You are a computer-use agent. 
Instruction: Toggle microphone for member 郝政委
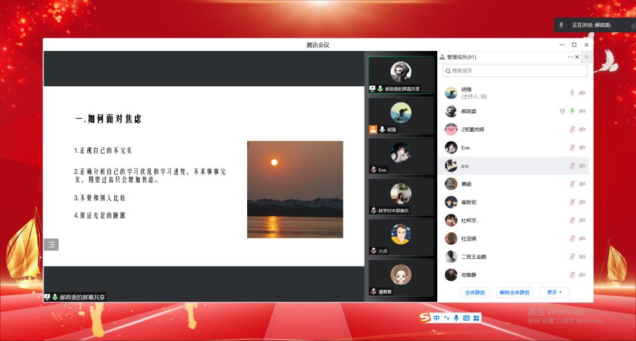click(572, 111)
